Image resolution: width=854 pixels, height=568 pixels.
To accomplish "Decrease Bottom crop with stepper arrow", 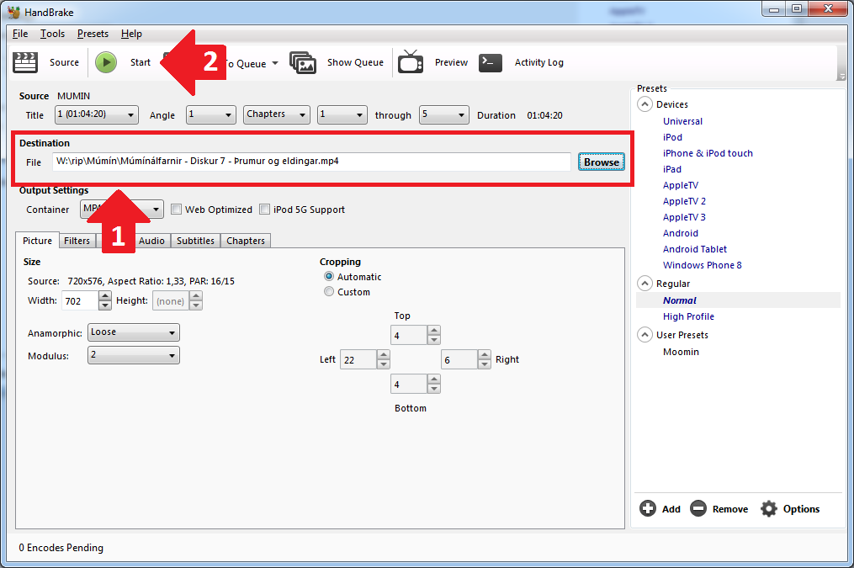I will coord(433,389).
